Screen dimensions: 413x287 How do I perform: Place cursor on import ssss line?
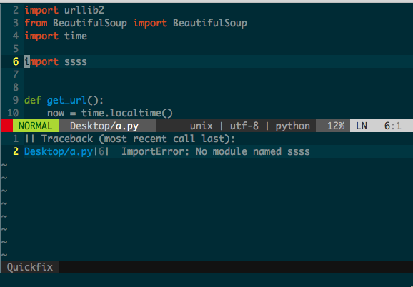56,62
